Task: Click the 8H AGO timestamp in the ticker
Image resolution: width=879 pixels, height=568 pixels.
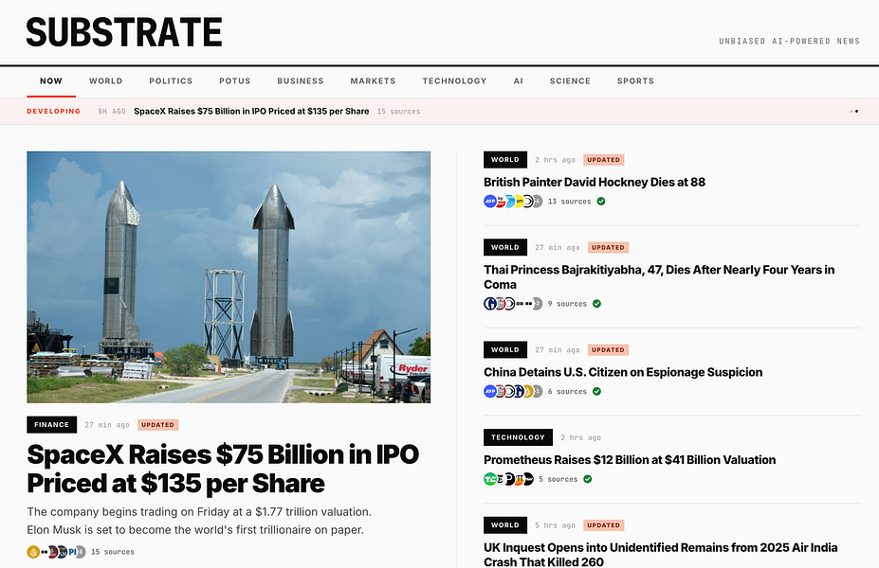Action: (112, 112)
